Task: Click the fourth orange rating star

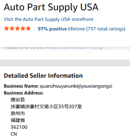Action: [23, 28]
